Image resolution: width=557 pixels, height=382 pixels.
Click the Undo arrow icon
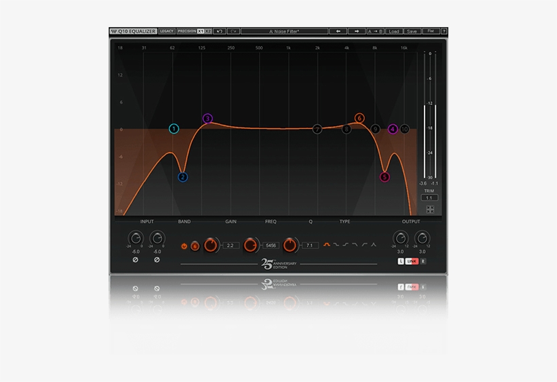[x=219, y=31]
